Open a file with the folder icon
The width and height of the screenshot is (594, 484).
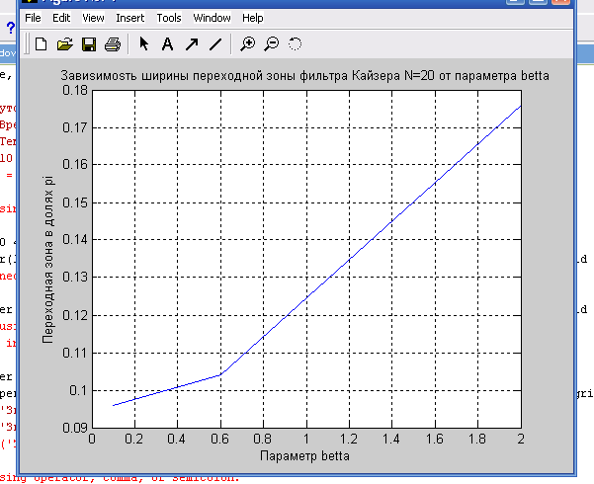pos(65,44)
